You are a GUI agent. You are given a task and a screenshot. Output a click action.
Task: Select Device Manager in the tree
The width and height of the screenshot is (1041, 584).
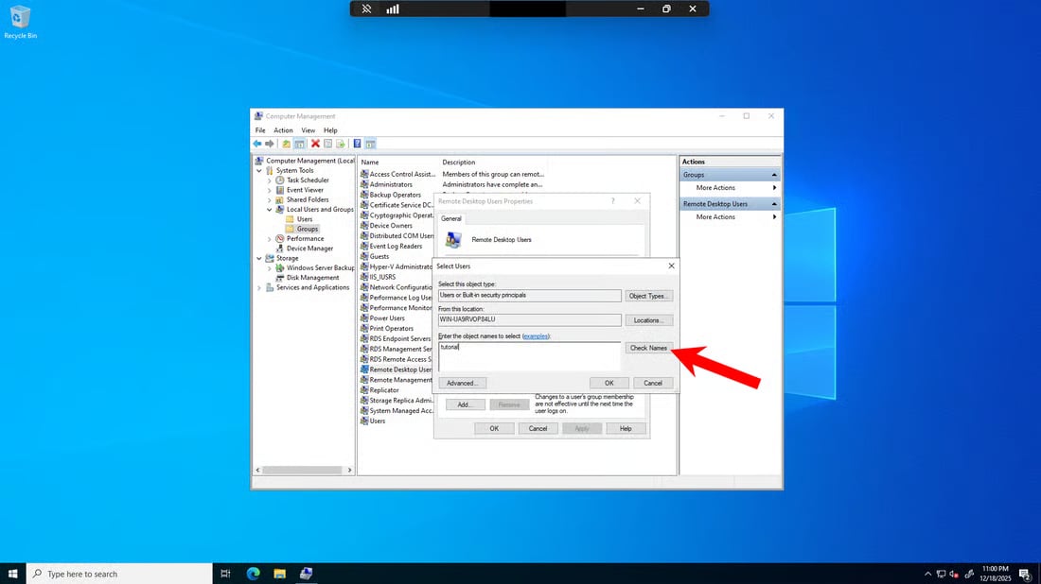309,249
